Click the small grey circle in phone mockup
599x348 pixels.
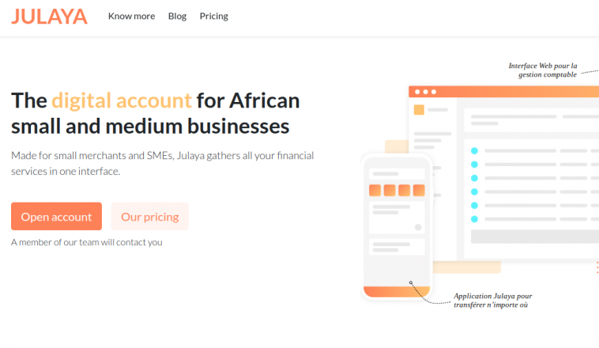pos(418,228)
